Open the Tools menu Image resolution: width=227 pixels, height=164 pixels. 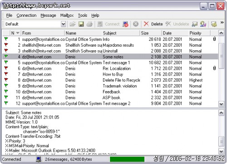click(x=83, y=15)
